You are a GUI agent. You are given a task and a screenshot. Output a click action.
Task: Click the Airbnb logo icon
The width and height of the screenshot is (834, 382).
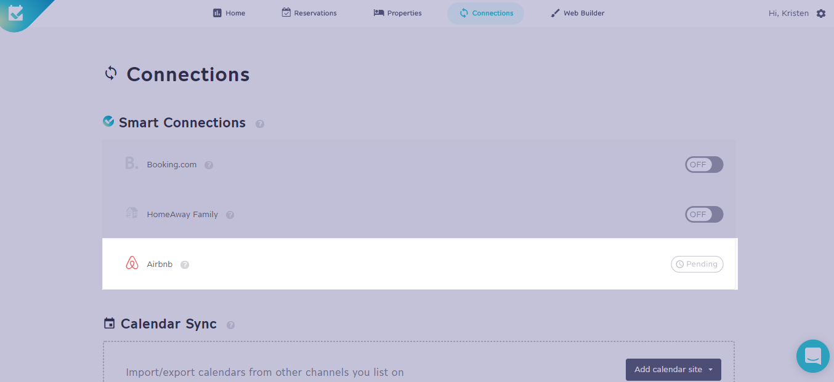pyautogui.click(x=132, y=263)
